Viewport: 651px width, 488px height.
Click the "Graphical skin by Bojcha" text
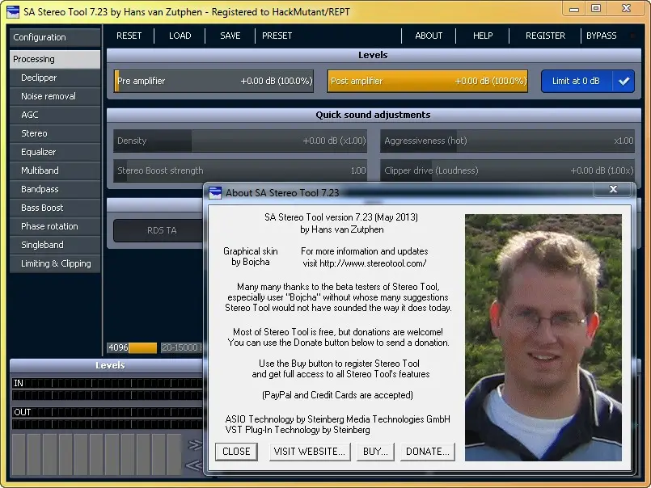click(x=251, y=256)
